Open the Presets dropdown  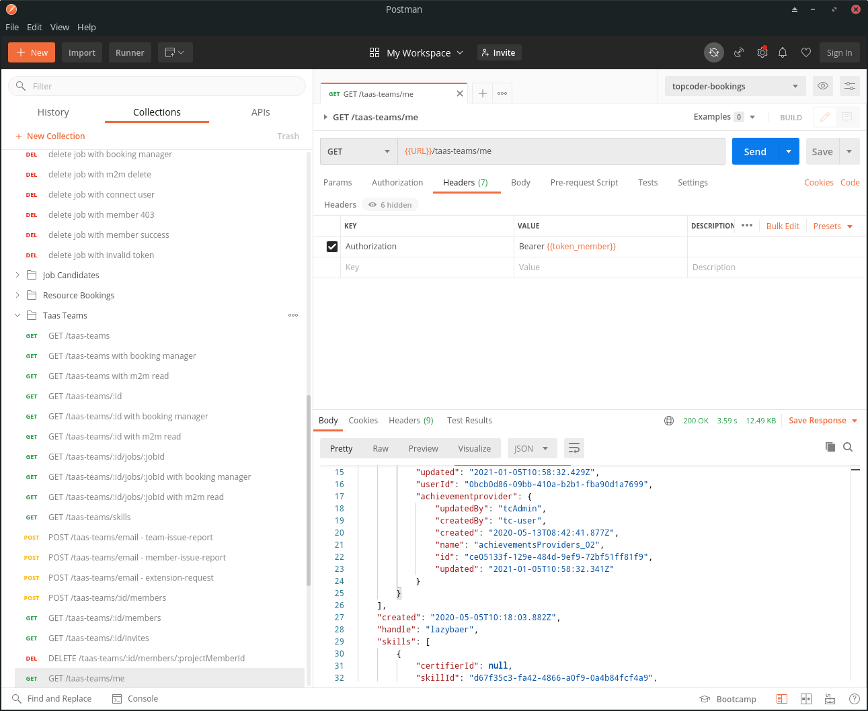click(x=833, y=226)
